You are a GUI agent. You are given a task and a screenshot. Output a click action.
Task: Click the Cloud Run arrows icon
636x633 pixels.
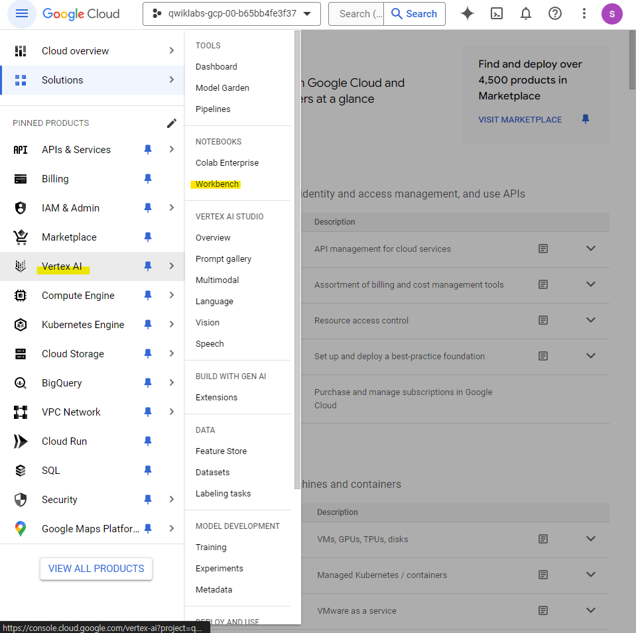(x=21, y=441)
